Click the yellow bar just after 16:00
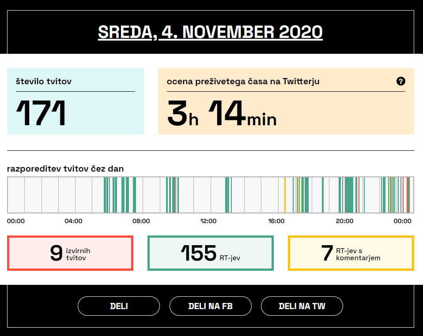The height and width of the screenshot is (336, 423). [x=285, y=194]
